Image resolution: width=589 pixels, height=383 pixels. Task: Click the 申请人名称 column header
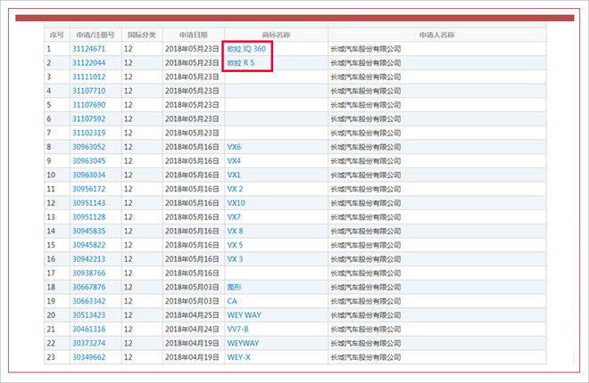437,35
